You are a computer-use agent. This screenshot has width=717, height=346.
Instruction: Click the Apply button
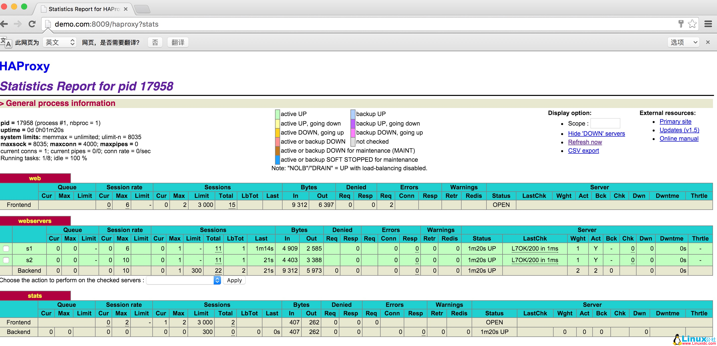(x=234, y=280)
